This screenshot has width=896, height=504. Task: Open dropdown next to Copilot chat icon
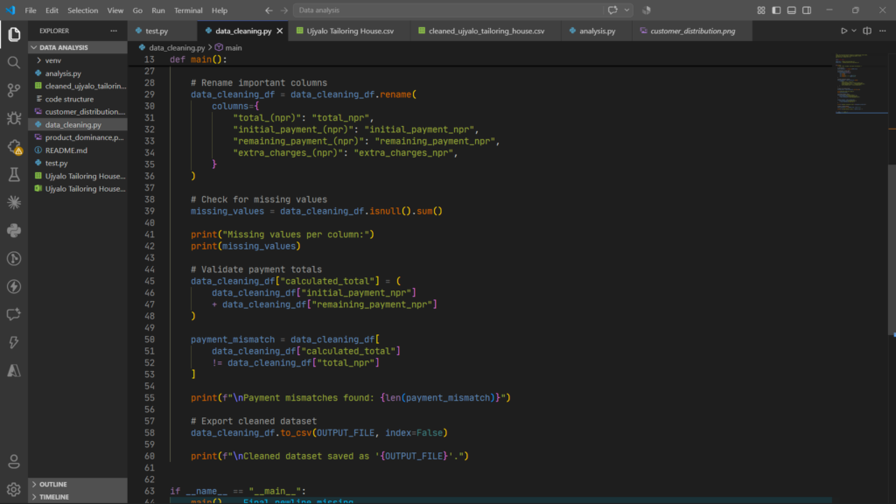pyautogui.click(x=626, y=10)
